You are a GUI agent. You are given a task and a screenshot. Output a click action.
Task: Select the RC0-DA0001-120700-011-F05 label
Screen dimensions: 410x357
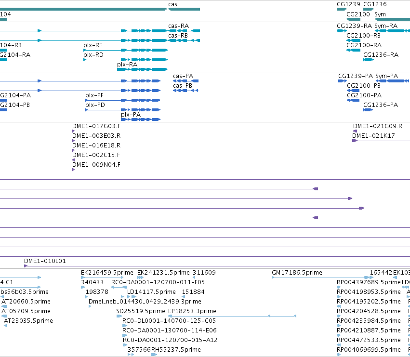point(158,282)
